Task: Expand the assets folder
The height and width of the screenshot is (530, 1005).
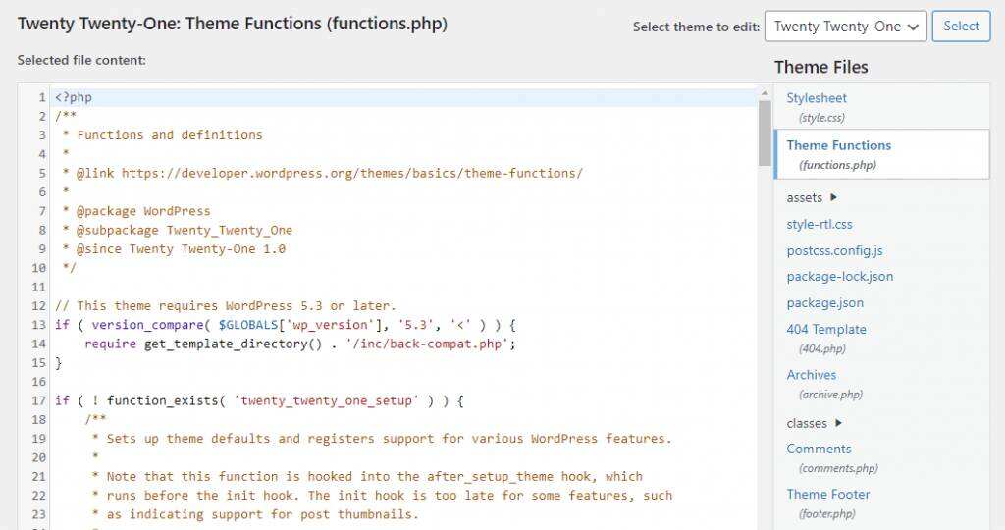Action: pos(812,197)
